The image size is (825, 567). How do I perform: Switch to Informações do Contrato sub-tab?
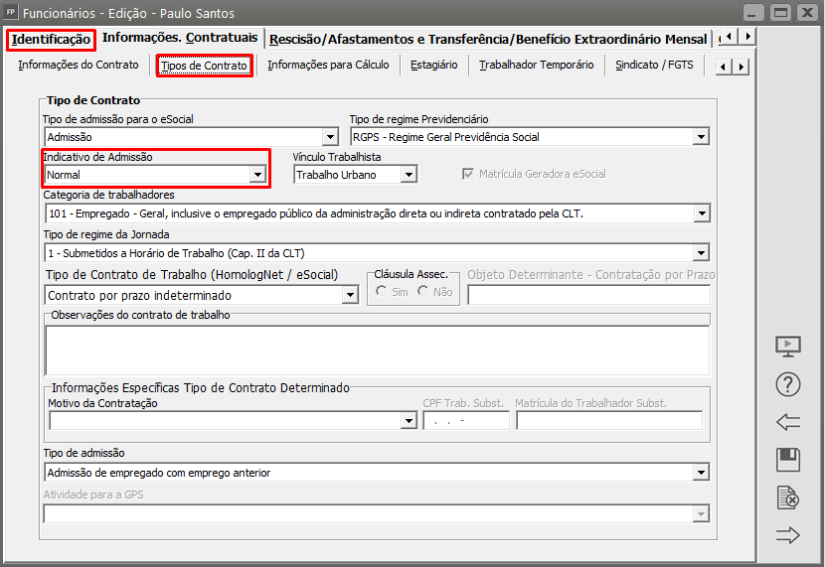(79, 66)
